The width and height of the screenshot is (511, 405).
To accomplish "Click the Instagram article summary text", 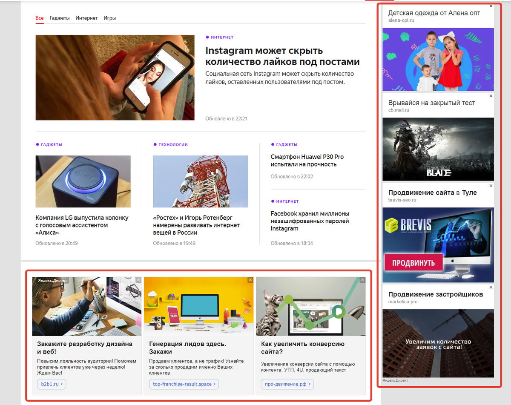I will [x=279, y=78].
